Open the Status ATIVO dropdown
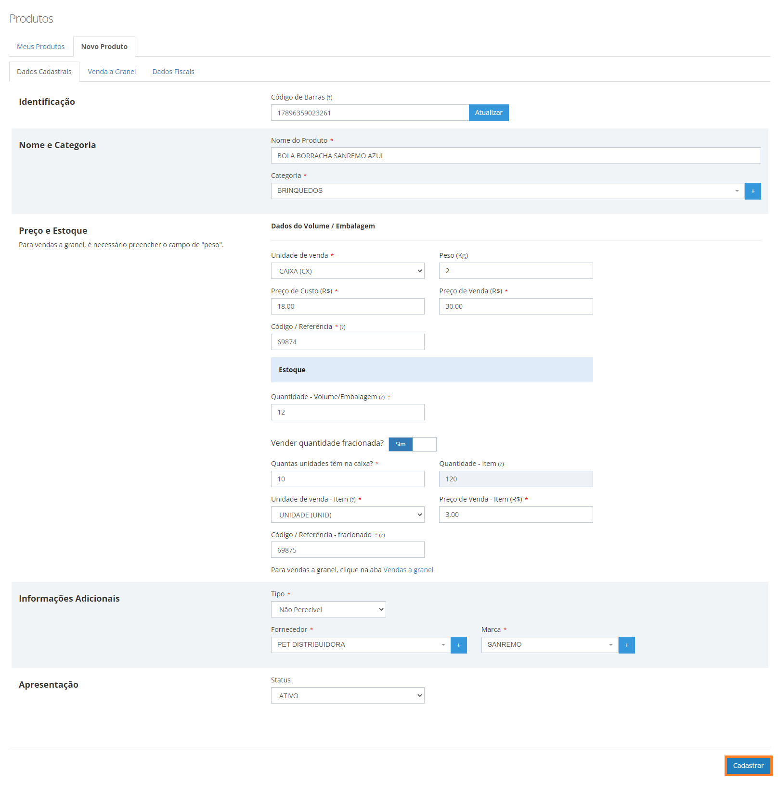This screenshot has height=793, width=778. pyautogui.click(x=348, y=695)
